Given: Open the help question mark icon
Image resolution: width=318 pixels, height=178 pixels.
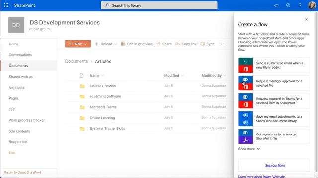Looking at the screenshot, I should click(x=300, y=5).
